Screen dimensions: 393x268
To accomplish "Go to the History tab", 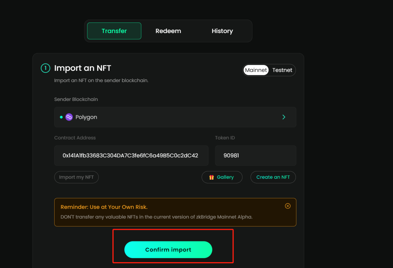I will click(x=222, y=31).
